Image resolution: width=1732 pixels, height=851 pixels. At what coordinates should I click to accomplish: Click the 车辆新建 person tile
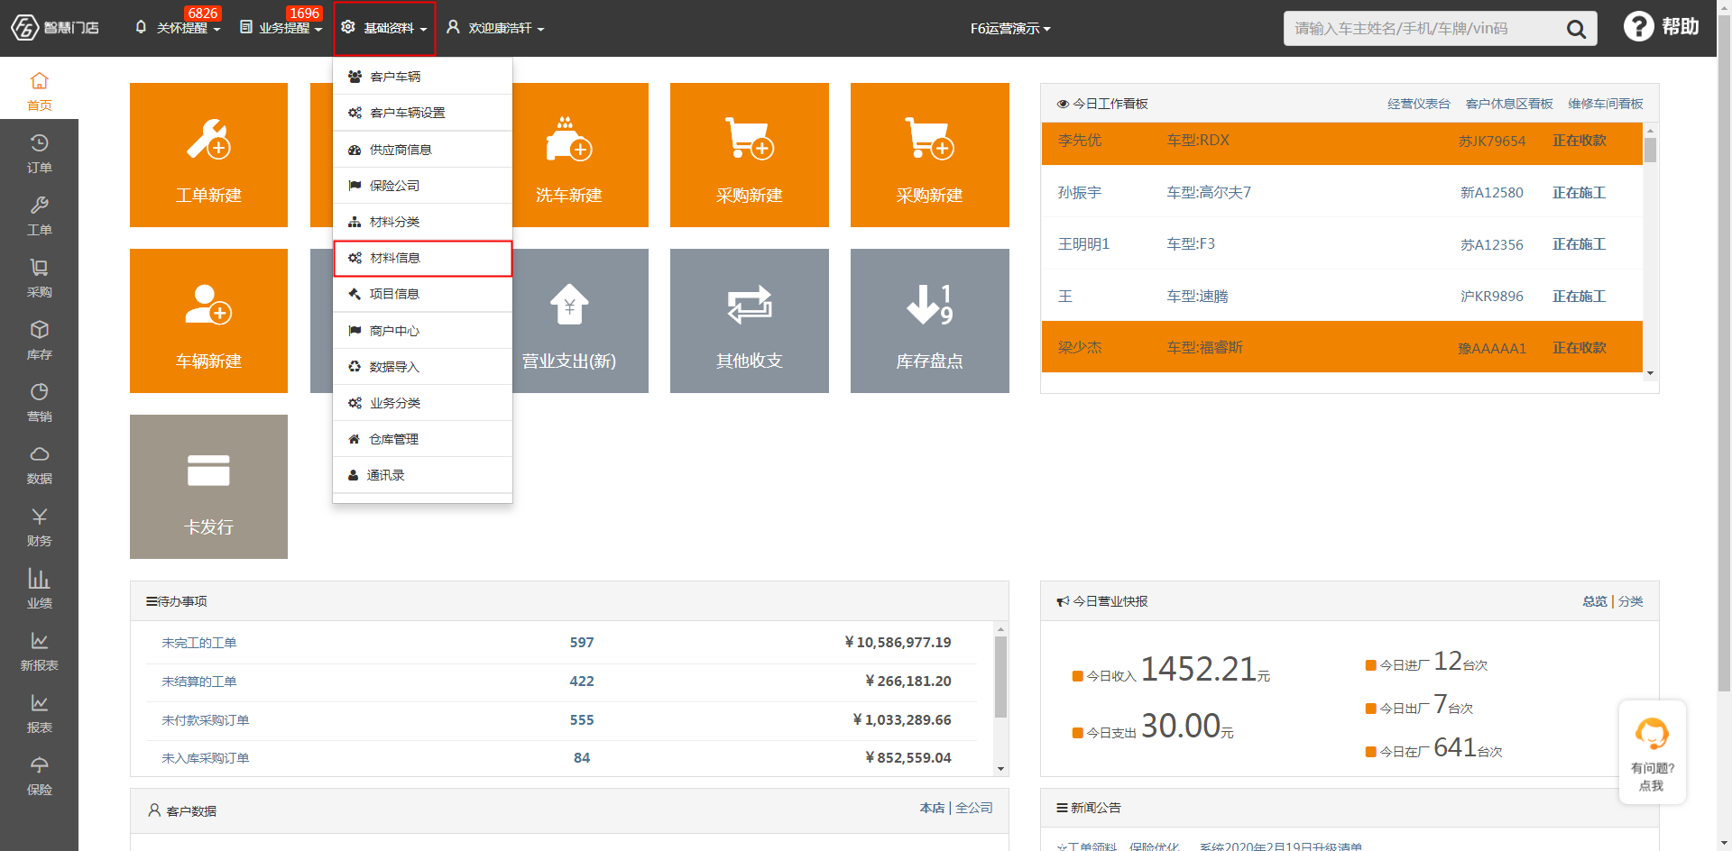[208, 321]
